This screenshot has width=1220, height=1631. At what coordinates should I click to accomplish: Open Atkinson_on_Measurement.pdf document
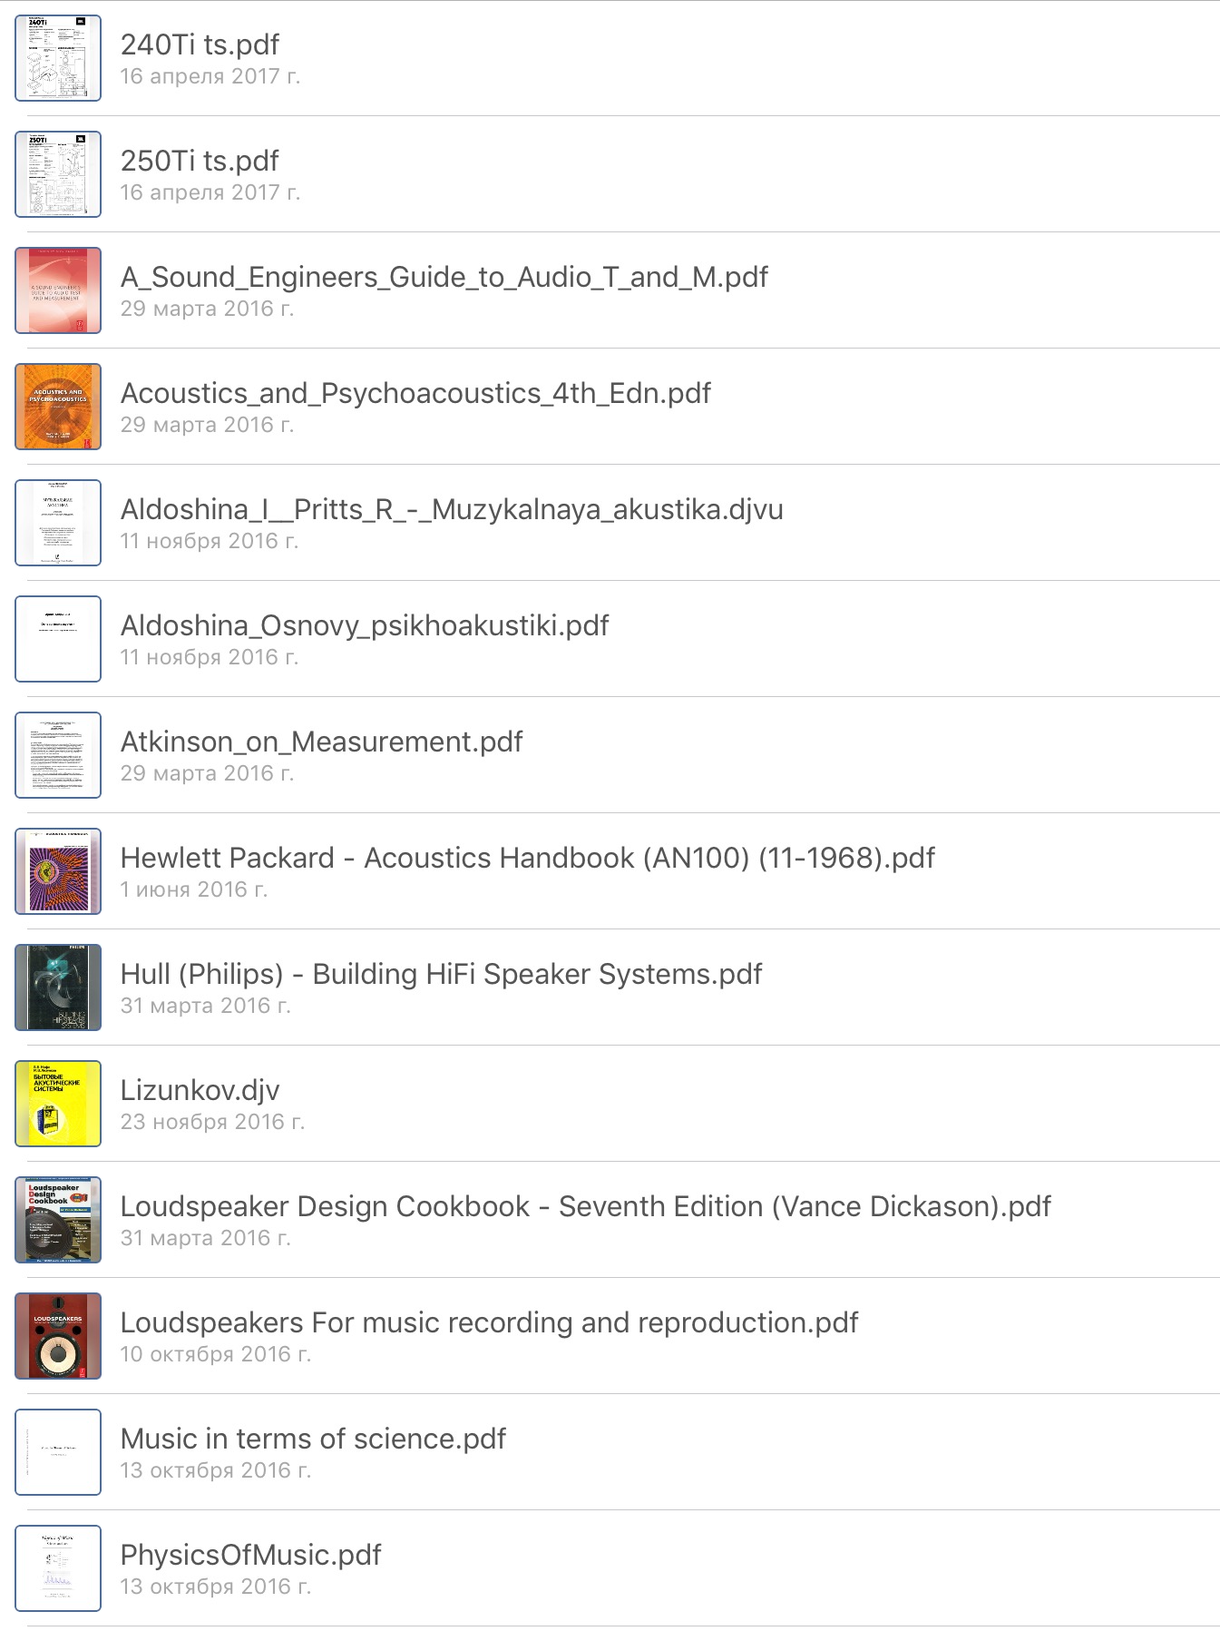[321, 742]
